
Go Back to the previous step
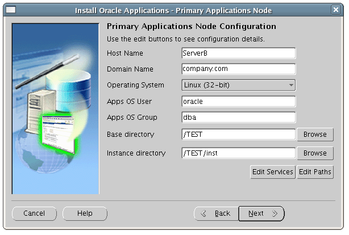click(217, 213)
